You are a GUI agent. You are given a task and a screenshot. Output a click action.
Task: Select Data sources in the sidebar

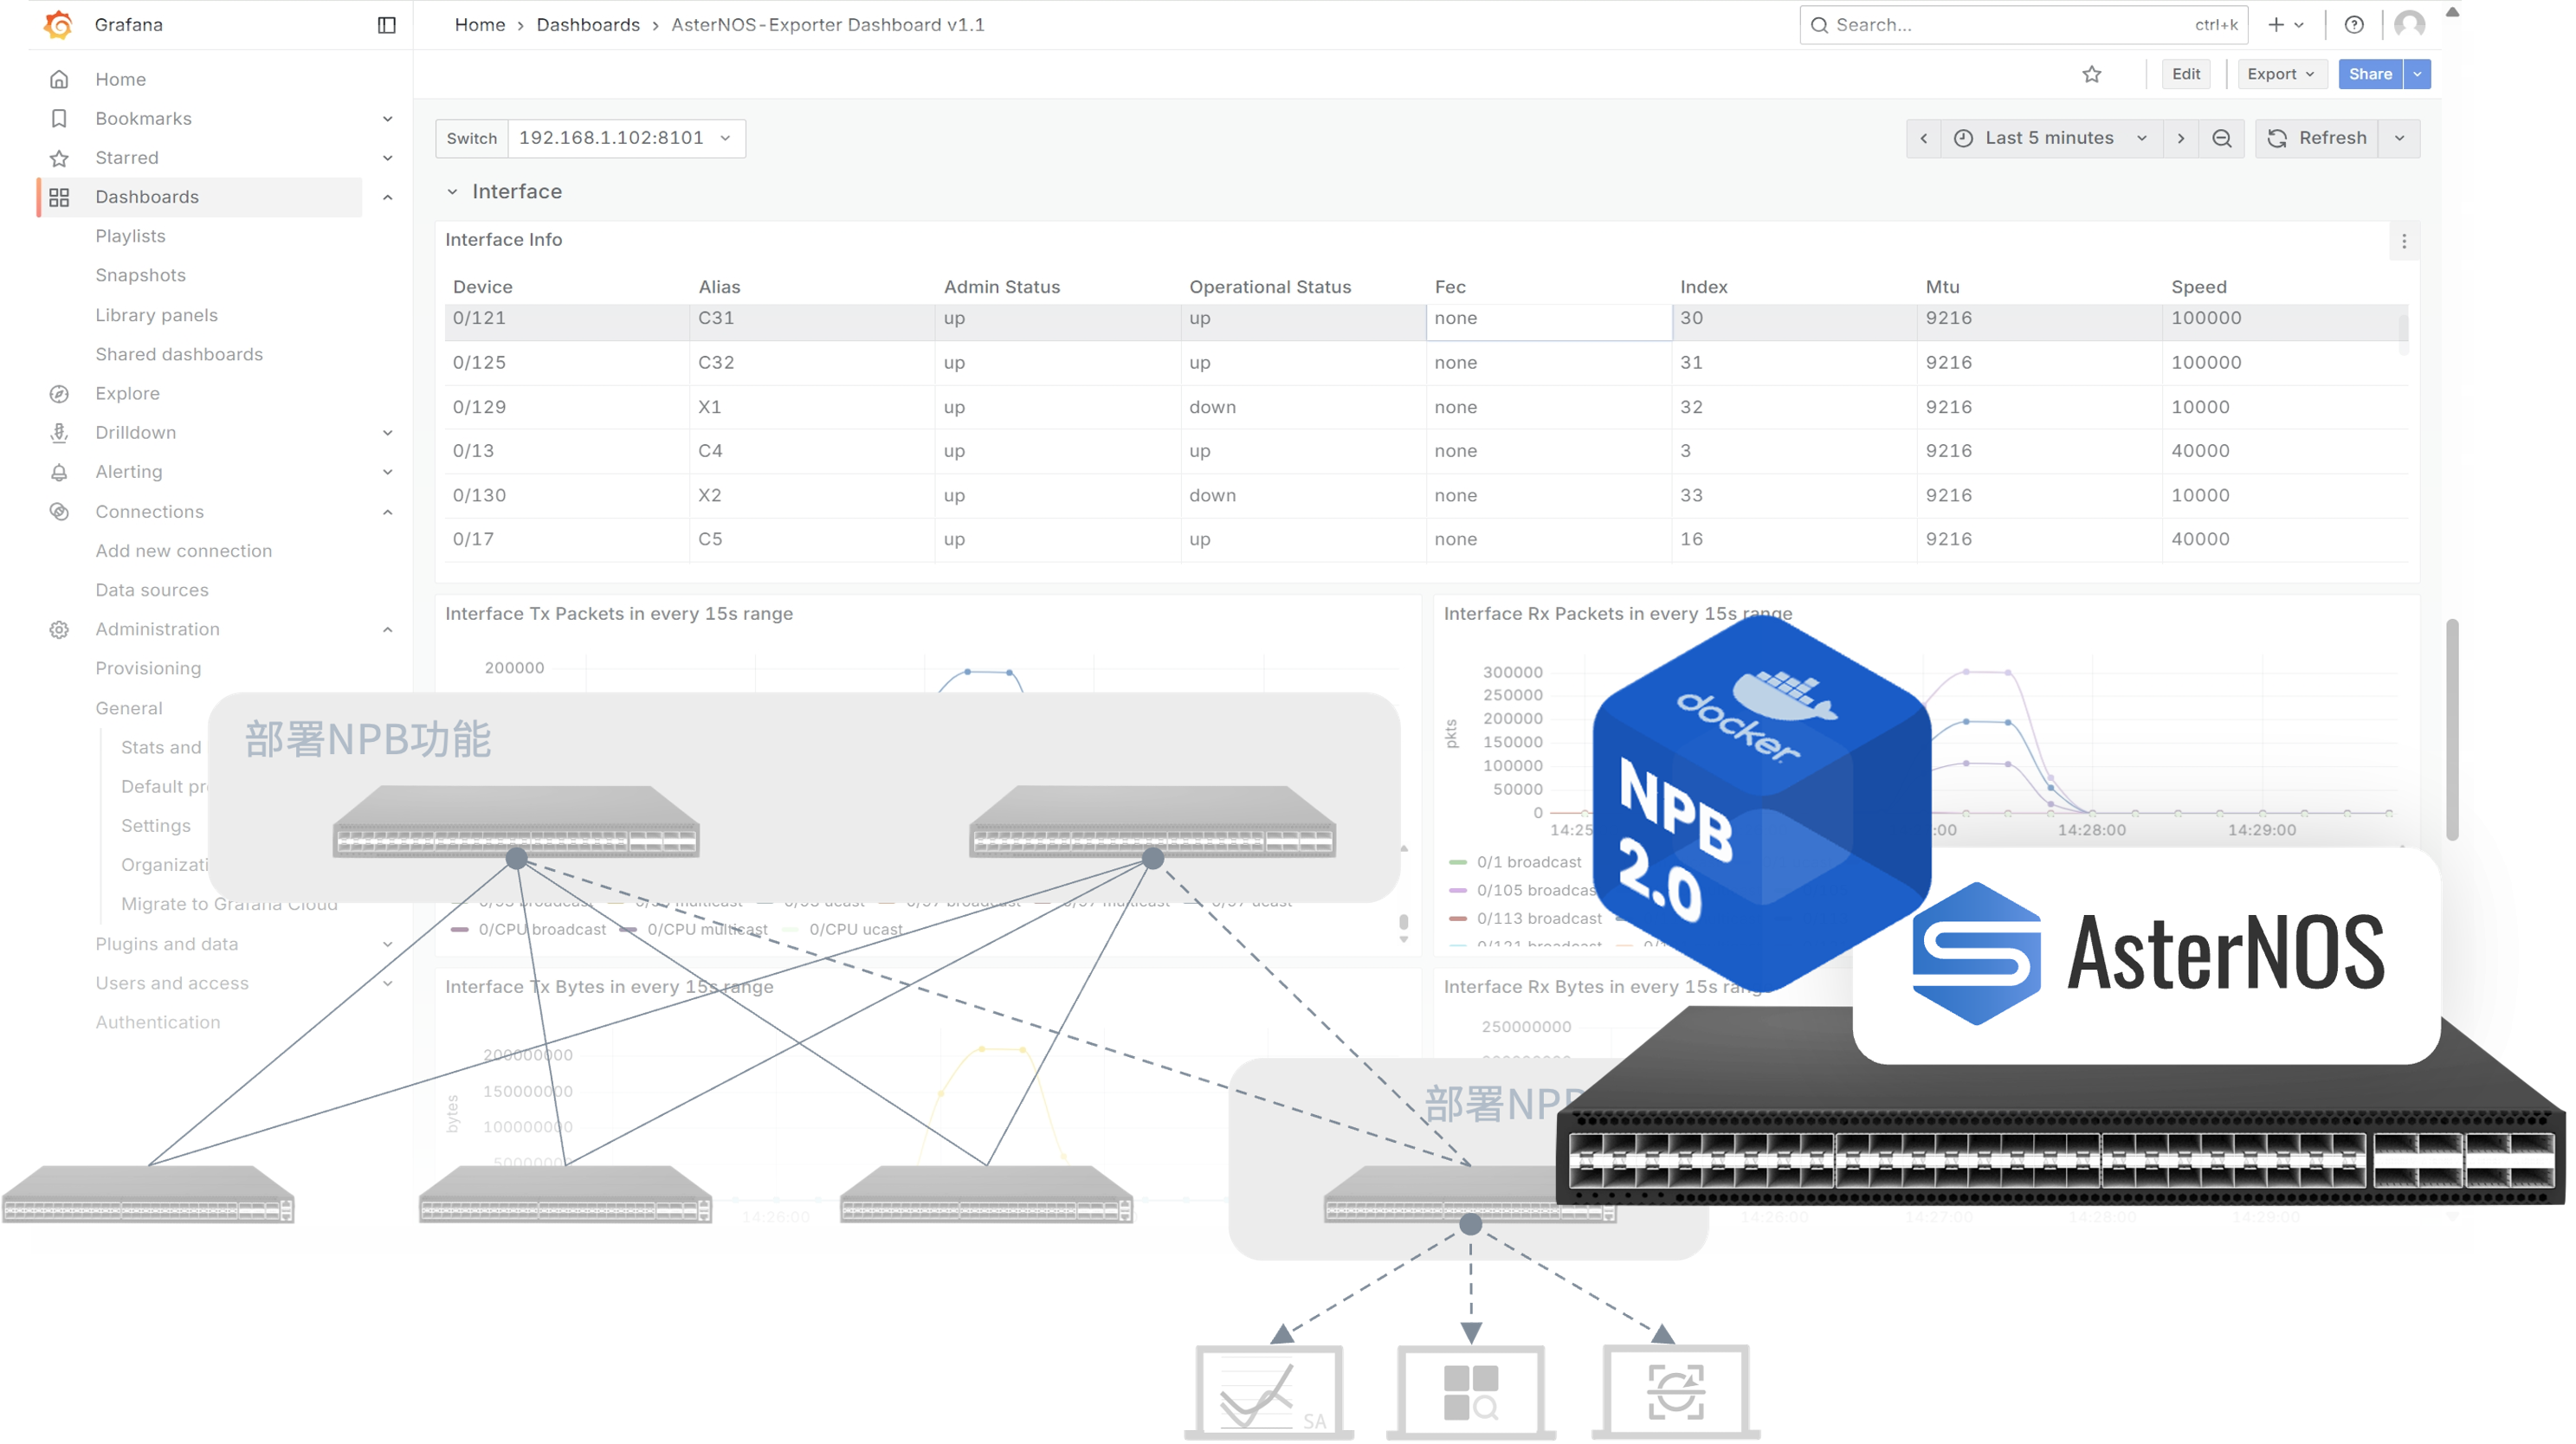tap(152, 590)
